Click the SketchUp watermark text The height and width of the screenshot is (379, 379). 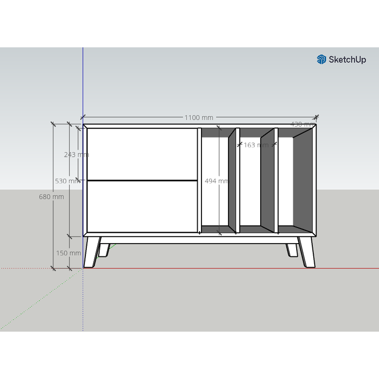pyautogui.click(x=347, y=60)
